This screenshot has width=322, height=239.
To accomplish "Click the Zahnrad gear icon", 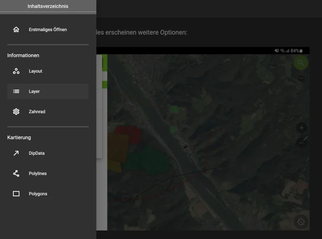I will point(16,112).
